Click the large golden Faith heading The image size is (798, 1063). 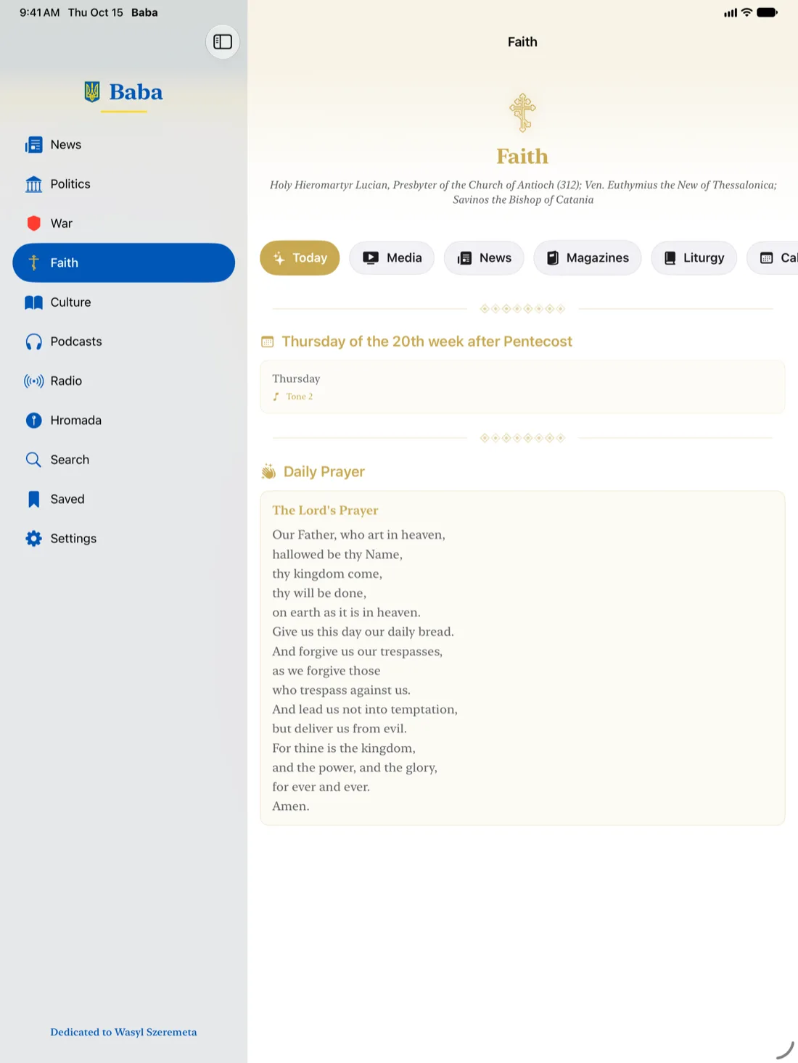[x=522, y=156]
